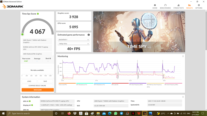
Task: Open WPS Office from the taskbar
Action: point(139,113)
